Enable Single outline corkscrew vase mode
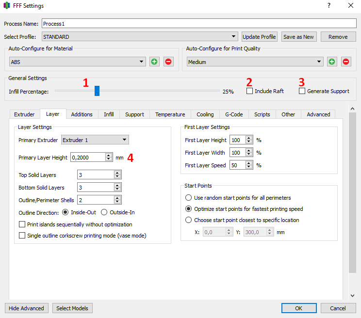 tap(22, 236)
